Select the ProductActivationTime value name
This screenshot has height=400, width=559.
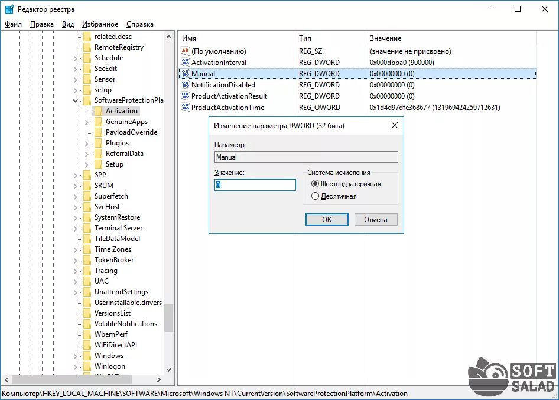[228, 108]
